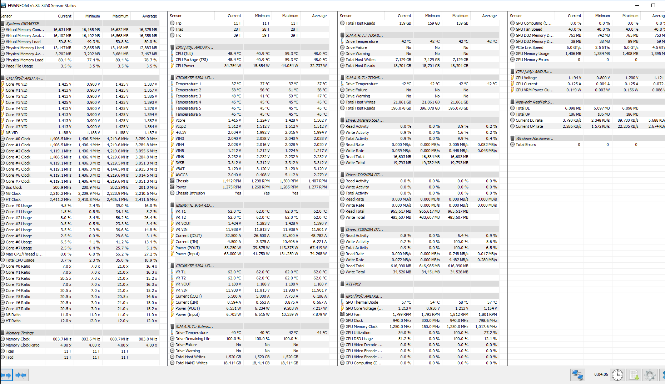665x384 pixels.
Task: Open sensor settings gear icon
Action: 650,375
